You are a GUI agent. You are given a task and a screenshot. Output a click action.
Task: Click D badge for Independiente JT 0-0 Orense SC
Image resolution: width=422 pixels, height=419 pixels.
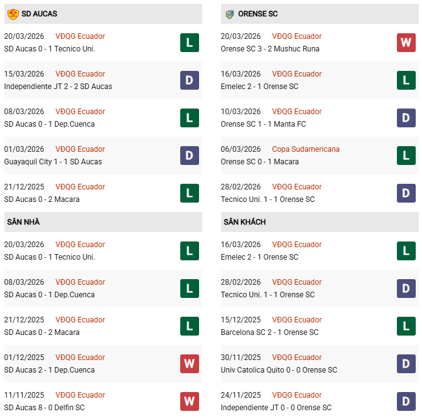tap(406, 401)
